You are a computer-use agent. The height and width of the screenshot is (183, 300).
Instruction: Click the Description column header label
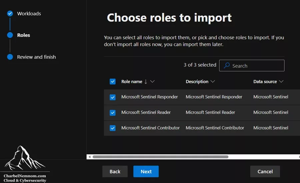[x=197, y=82]
